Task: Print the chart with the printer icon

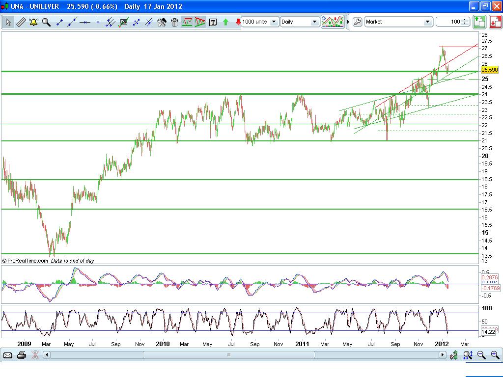Action: 22,355
